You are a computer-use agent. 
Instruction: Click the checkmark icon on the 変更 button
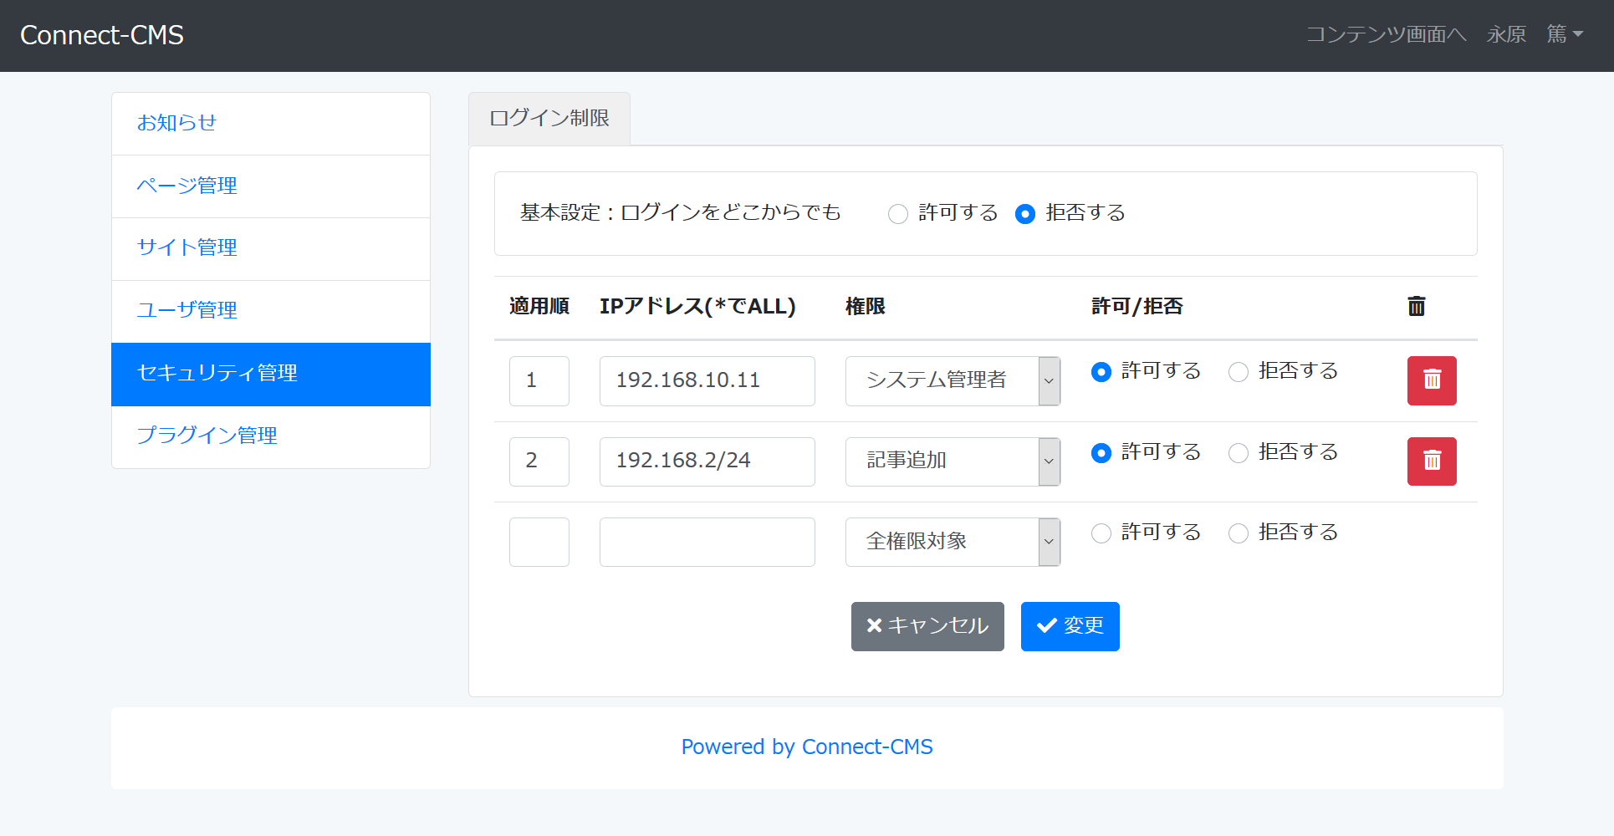click(1046, 624)
